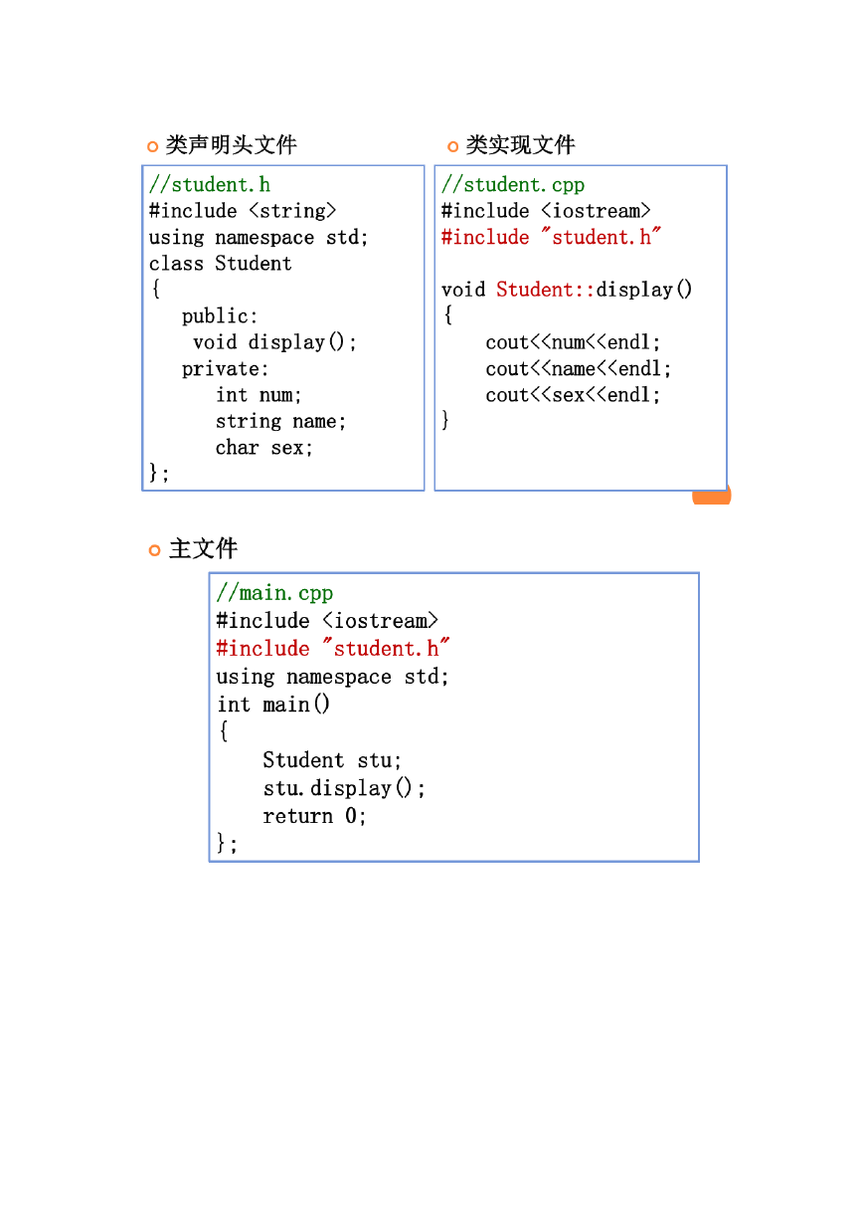The width and height of the screenshot is (864, 1222).
Task: Select the line "int main()"
Action: tap(274, 705)
